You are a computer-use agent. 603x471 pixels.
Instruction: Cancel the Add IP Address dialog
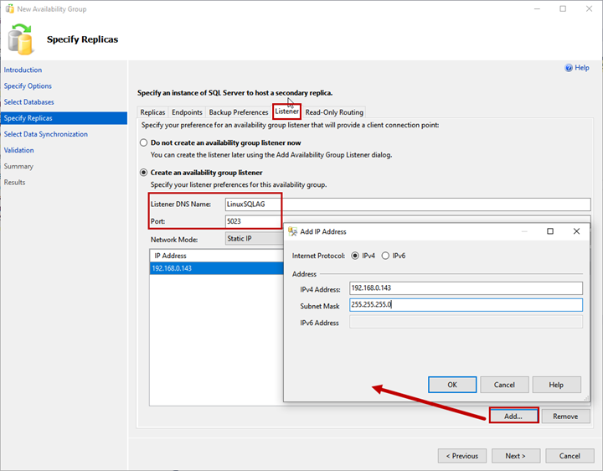504,385
